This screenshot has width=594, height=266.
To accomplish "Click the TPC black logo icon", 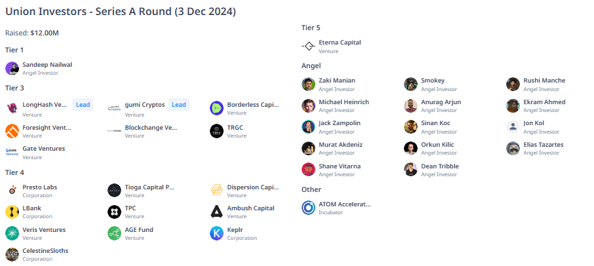I will pyautogui.click(x=114, y=212).
